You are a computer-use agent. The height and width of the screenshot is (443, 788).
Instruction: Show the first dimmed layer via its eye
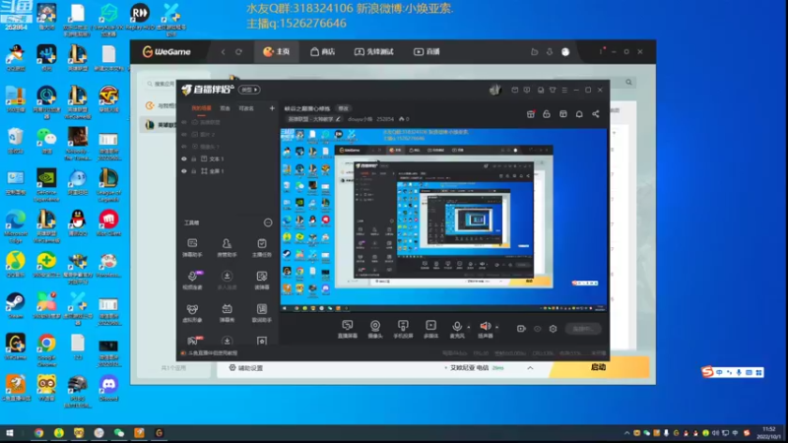[x=184, y=122]
